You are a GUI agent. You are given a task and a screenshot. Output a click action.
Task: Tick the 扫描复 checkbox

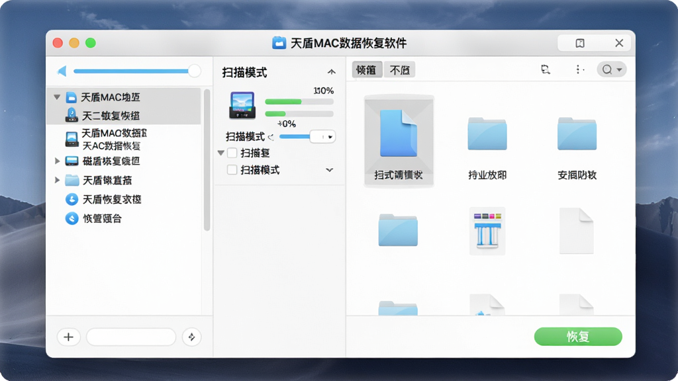(232, 153)
